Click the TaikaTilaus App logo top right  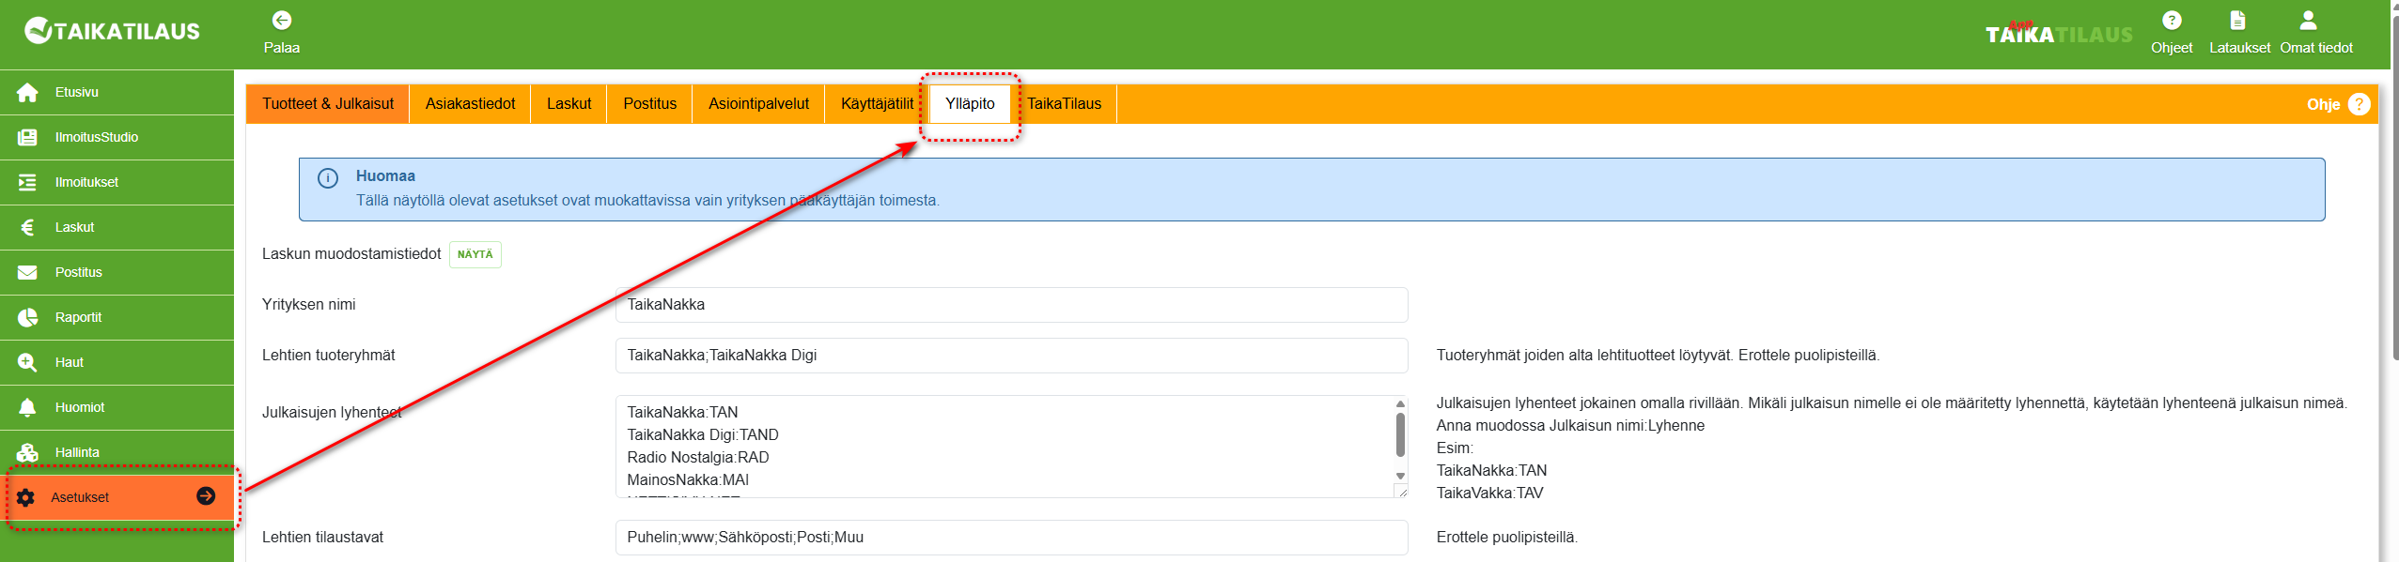pos(2058,33)
